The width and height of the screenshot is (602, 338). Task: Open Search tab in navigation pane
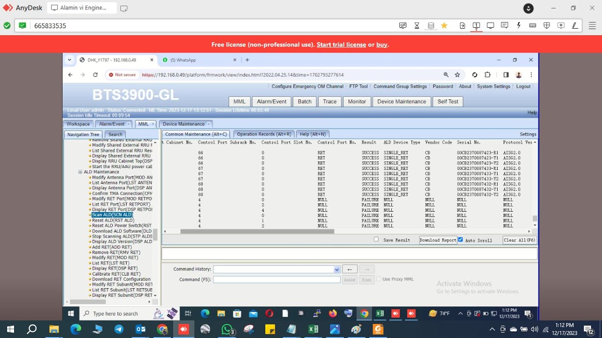coord(115,134)
